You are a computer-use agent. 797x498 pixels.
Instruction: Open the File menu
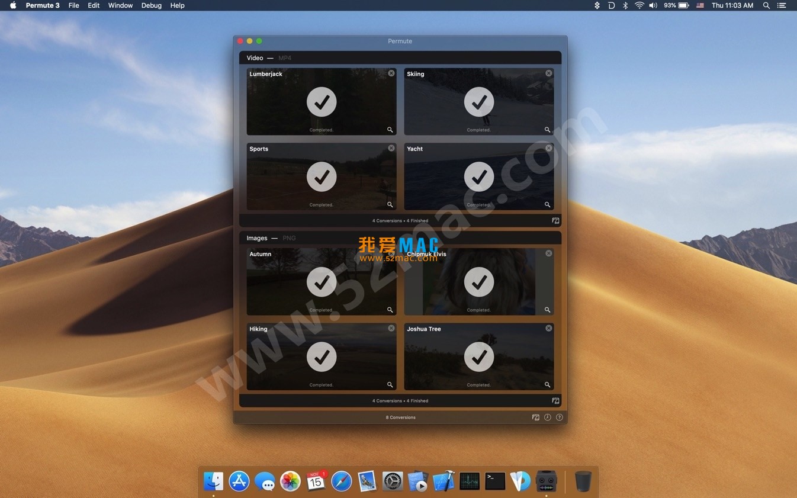[74, 5]
